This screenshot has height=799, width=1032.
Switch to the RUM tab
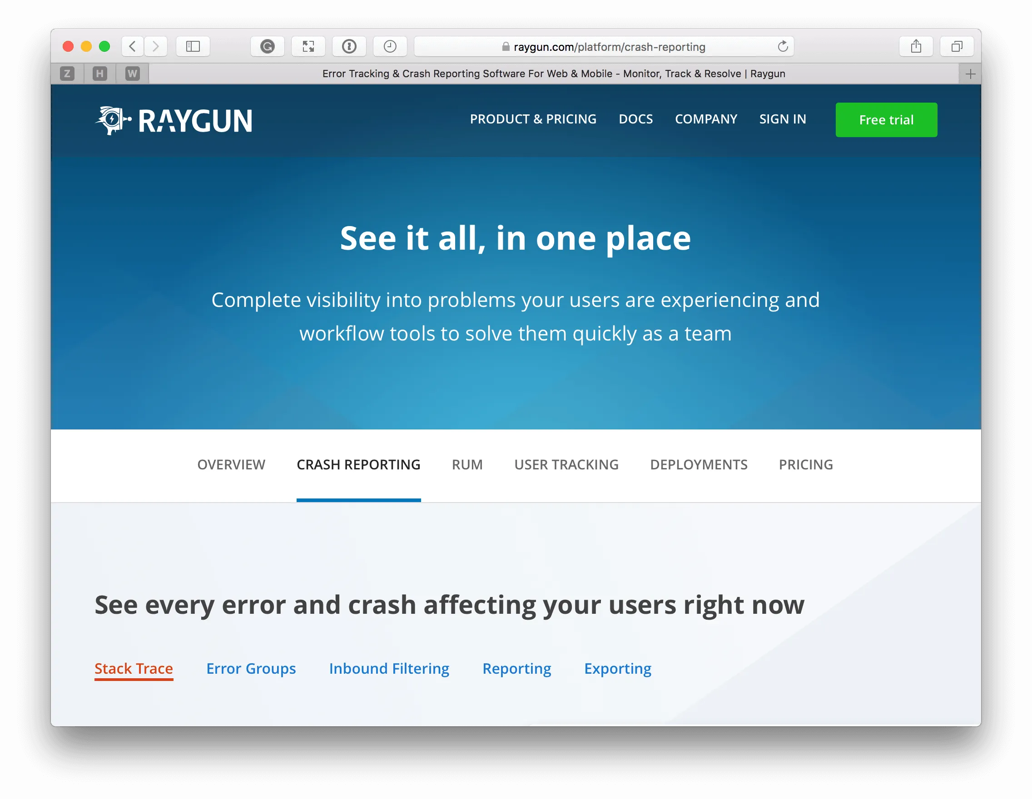(x=467, y=465)
